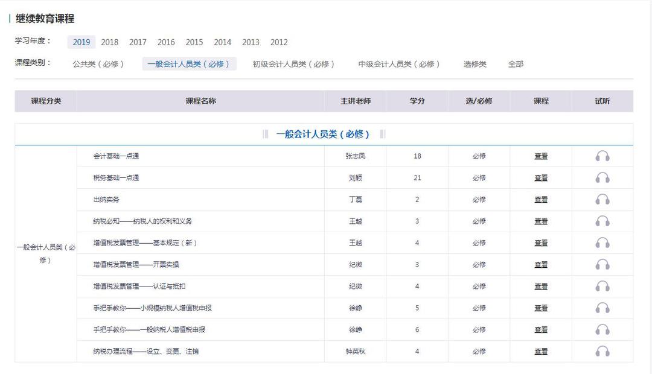Click the 继续教育课程 page heading
Screen dimensions: 652x374
pos(45,19)
